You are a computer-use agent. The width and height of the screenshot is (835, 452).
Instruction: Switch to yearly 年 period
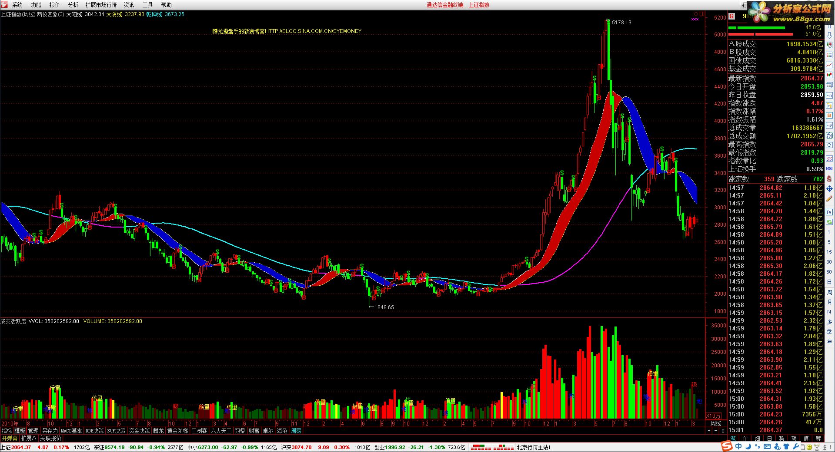[x=829, y=341]
